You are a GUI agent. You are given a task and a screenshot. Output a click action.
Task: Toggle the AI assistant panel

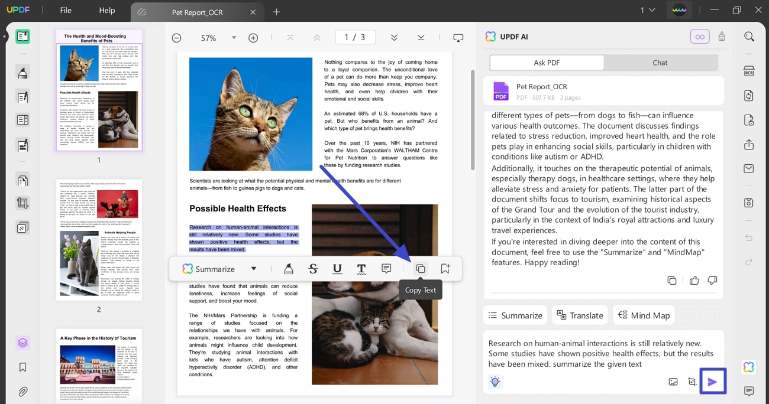tap(748, 367)
